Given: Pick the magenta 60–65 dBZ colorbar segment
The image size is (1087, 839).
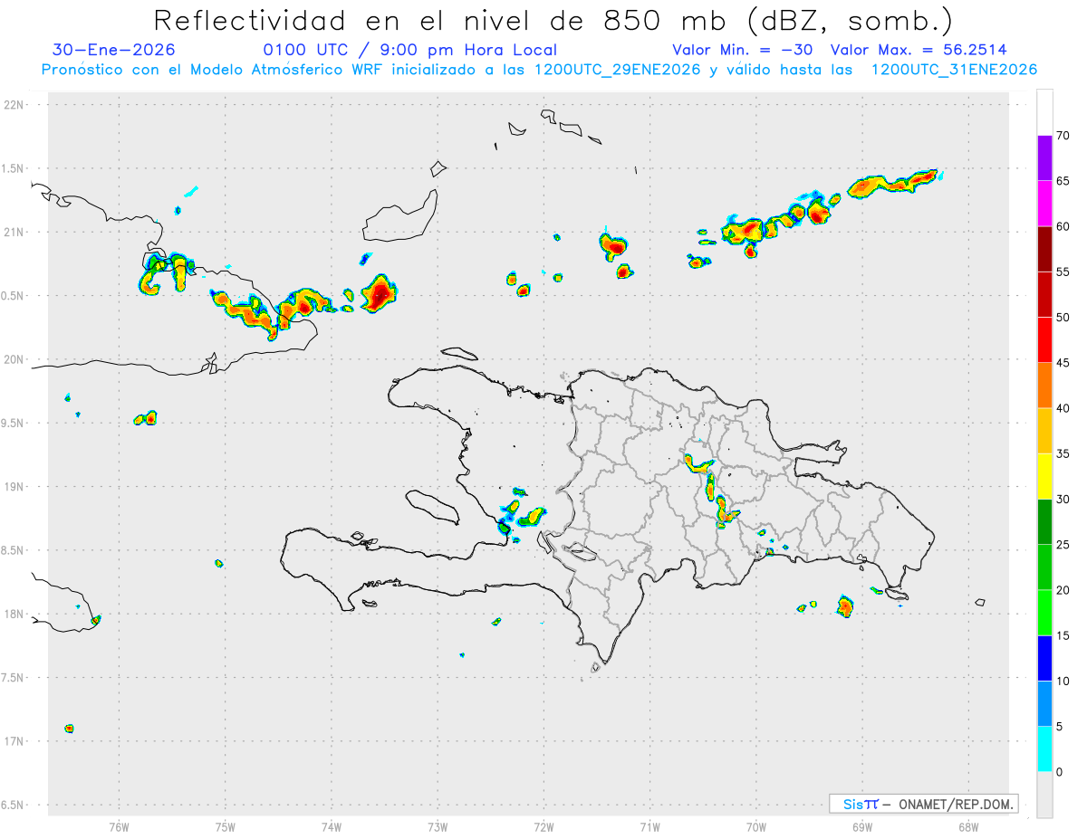Looking at the screenshot, I should [x=1044, y=203].
